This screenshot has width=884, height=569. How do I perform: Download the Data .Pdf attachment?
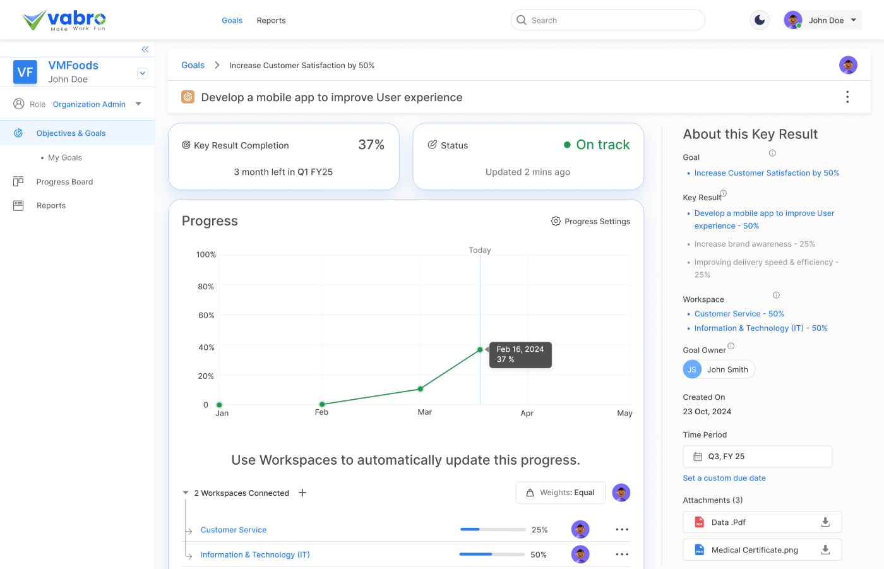[x=825, y=522]
